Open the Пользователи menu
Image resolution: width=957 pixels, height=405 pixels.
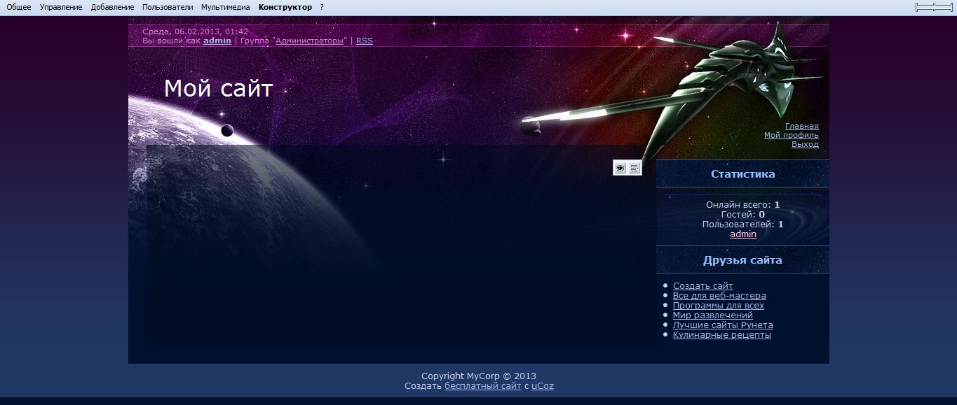168,7
